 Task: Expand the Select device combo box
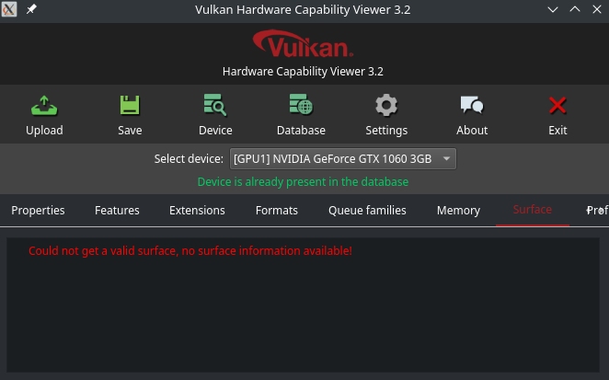point(343,159)
